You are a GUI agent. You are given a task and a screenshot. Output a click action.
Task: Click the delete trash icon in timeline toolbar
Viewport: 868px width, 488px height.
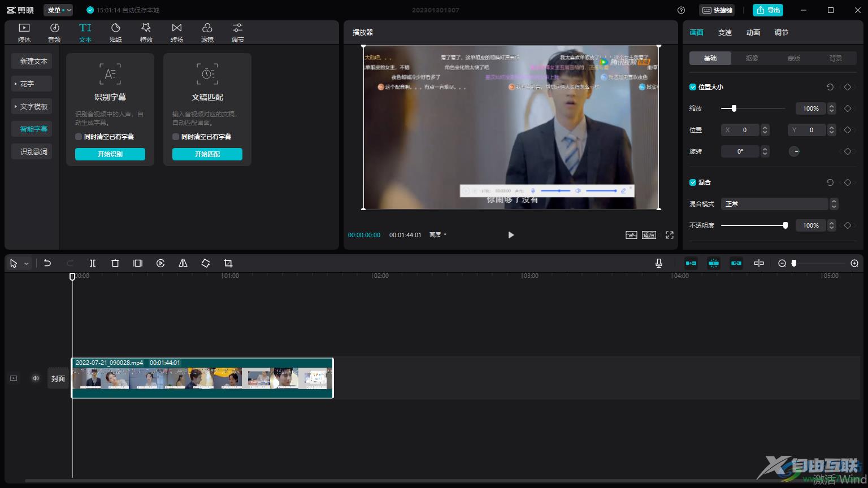[115, 263]
